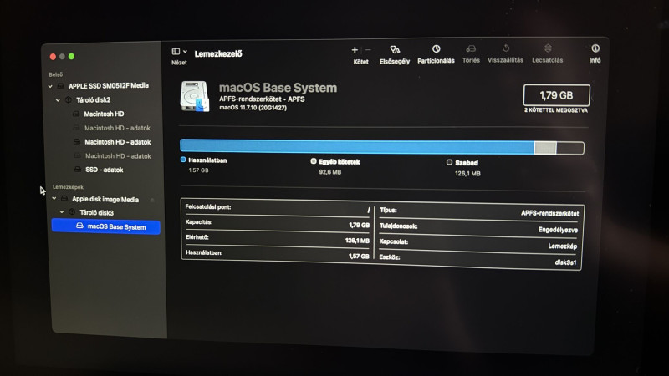The height and width of the screenshot is (376, 669).
Task: Select the SSD - adatok volume
Action: click(x=104, y=170)
